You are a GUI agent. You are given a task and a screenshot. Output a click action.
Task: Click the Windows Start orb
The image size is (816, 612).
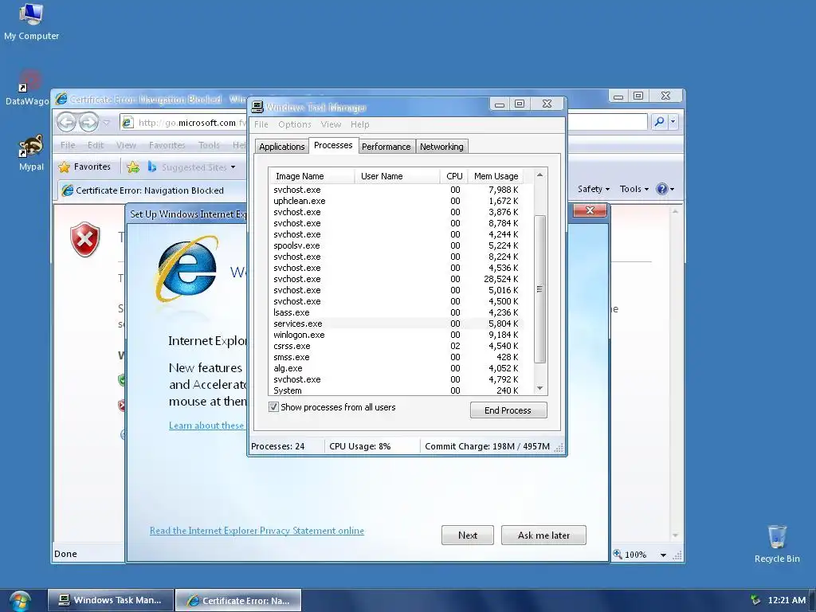tap(20, 601)
